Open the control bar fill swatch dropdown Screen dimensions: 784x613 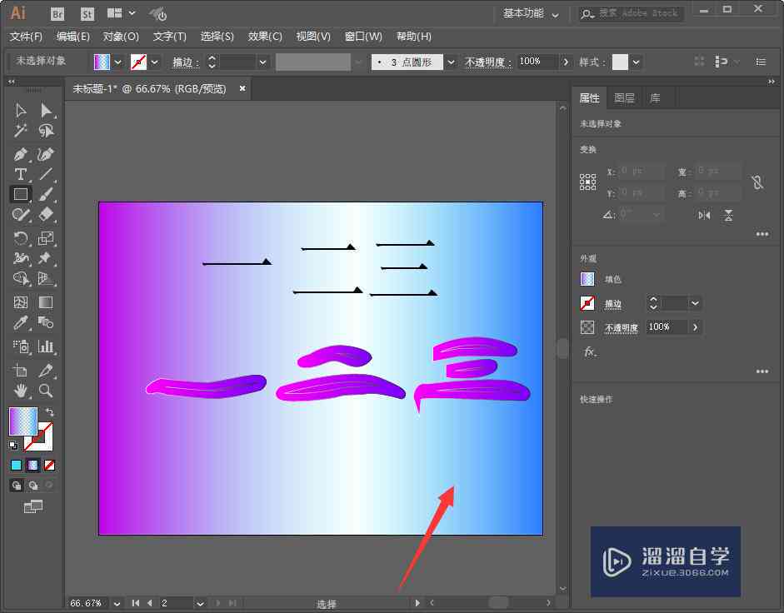(118, 62)
